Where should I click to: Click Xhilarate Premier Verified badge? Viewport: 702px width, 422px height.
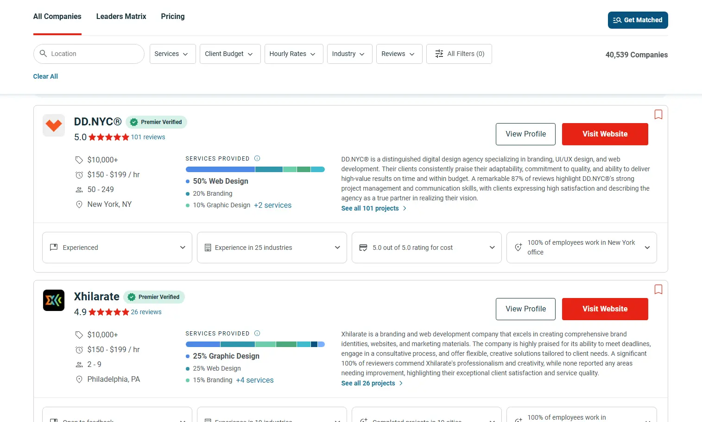click(154, 297)
